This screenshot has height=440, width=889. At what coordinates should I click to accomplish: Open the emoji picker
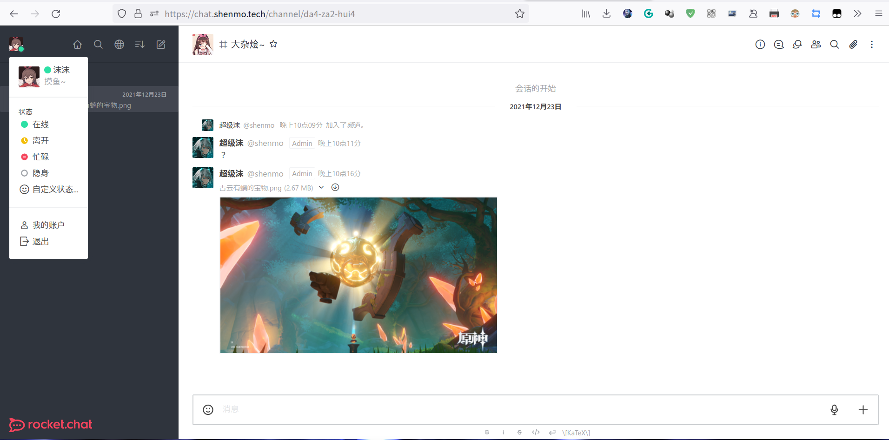pyautogui.click(x=208, y=410)
